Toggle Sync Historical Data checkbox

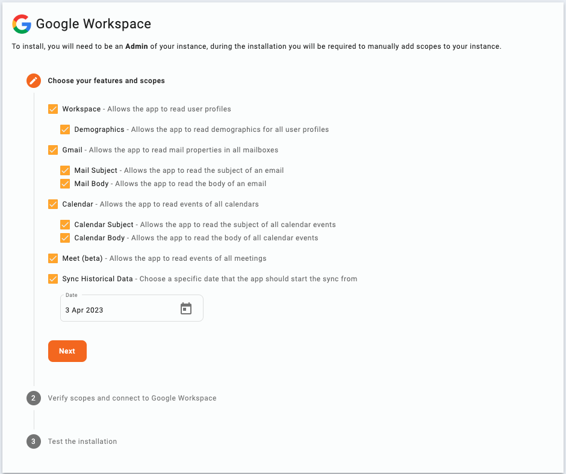(x=53, y=279)
